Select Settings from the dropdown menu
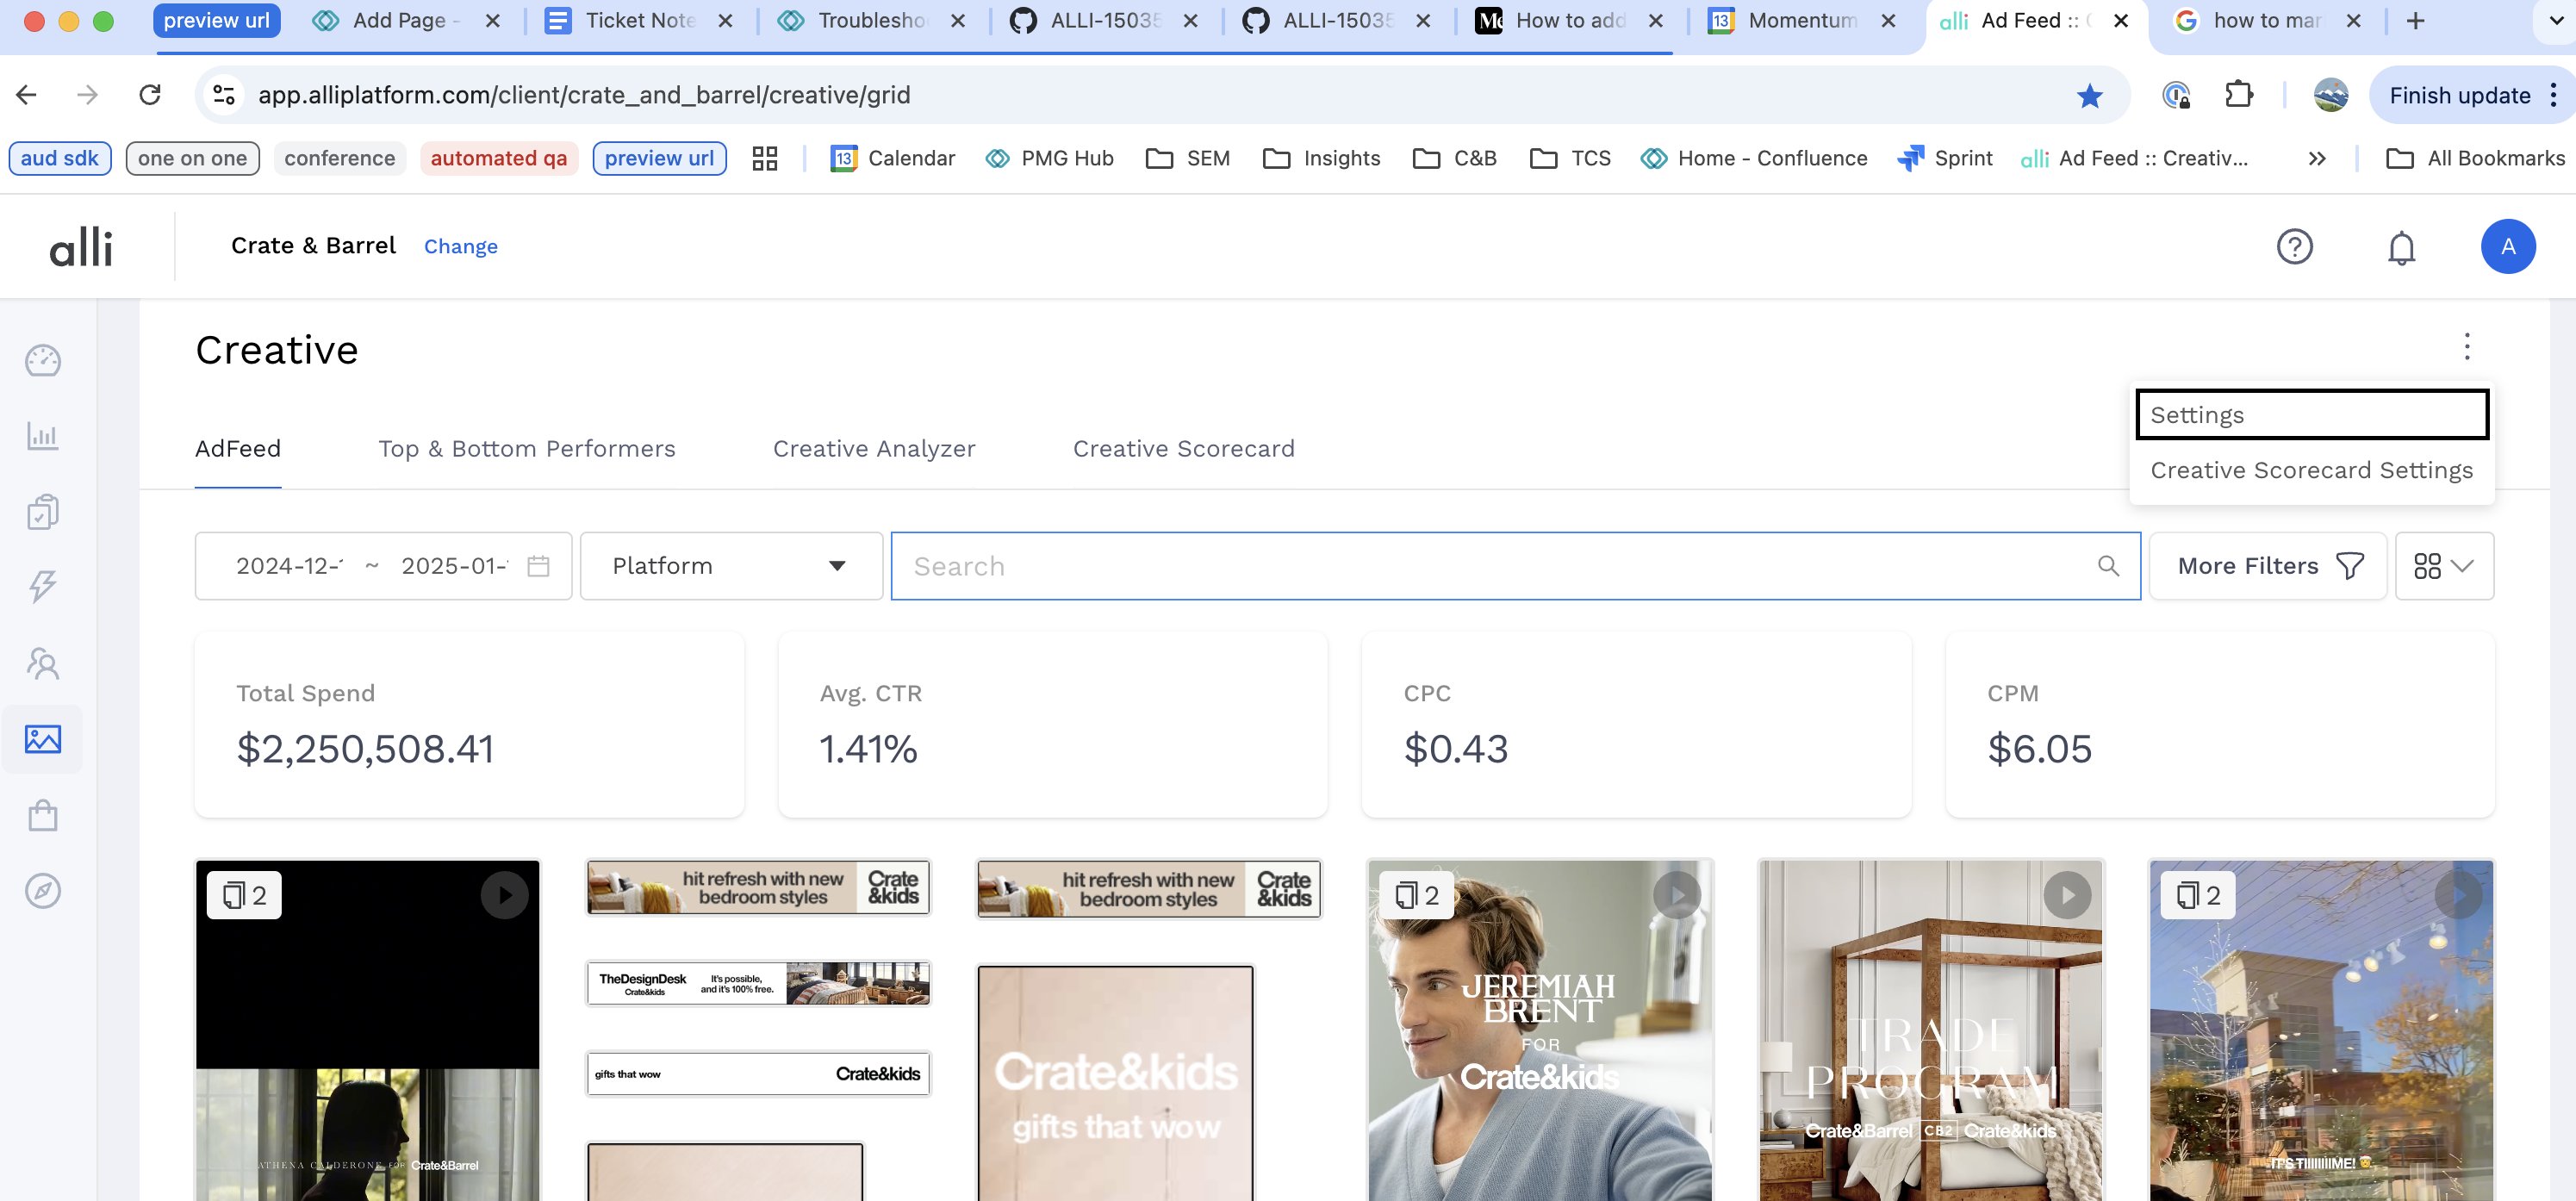 coord(2311,415)
